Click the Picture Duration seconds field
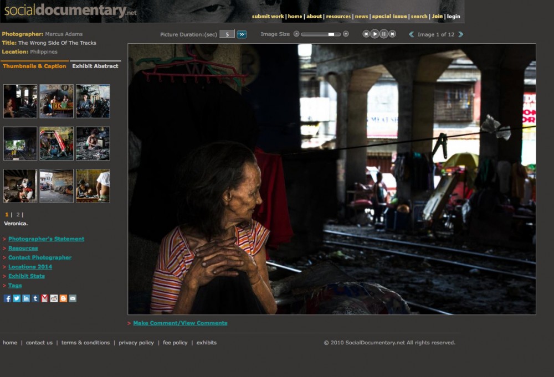The width and height of the screenshot is (554, 377). tap(227, 34)
